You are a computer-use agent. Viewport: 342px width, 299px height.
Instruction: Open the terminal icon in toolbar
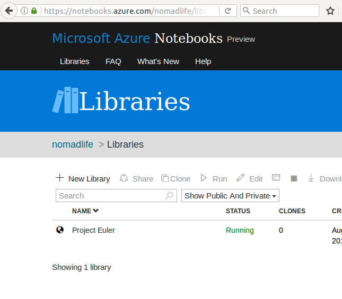point(276,177)
